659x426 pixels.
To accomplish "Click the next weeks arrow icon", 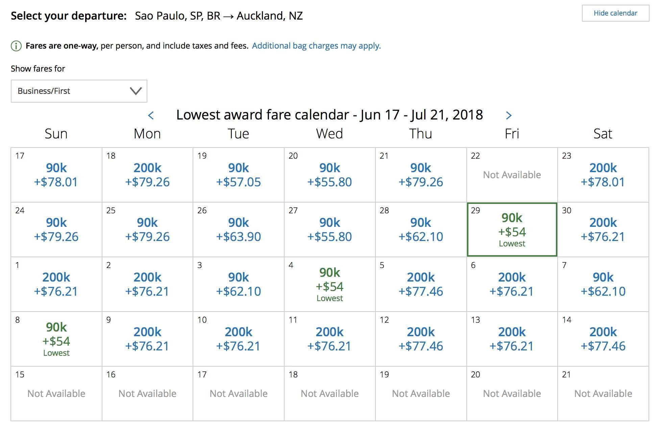I will point(509,115).
